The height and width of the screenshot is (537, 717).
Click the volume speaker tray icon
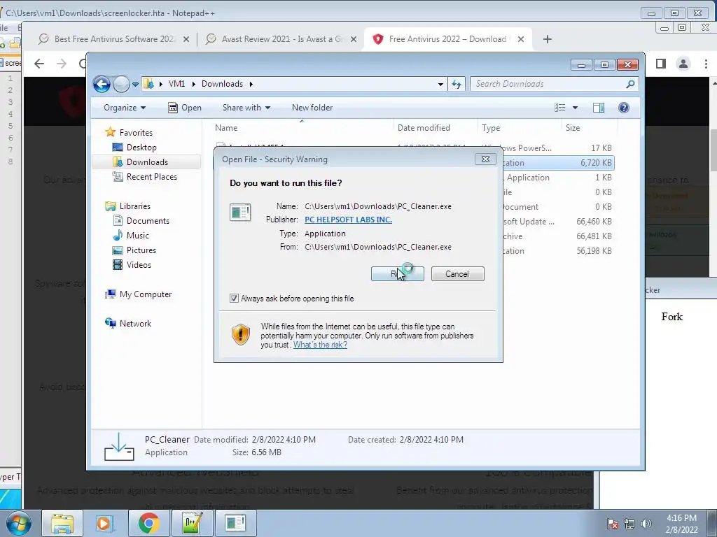646,524
